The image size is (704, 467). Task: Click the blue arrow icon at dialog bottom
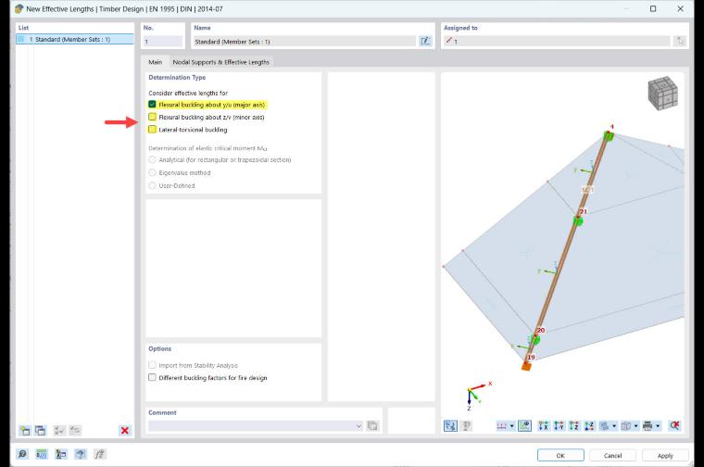coord(81,454)
